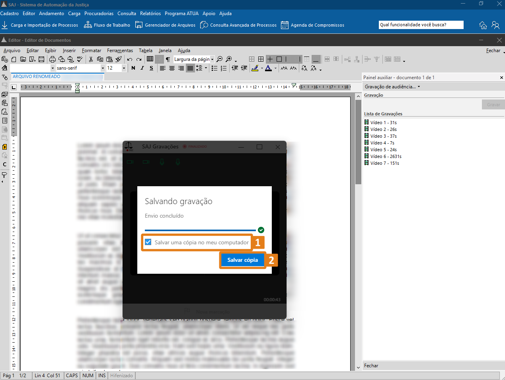Center align text
Viewport: 505px width, 380px height.
point(172,68)
